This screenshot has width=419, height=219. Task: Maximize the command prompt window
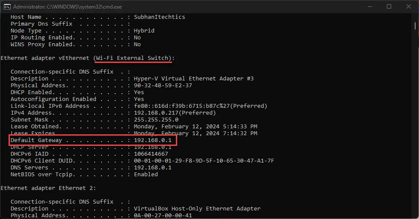[x=389, y=7]
